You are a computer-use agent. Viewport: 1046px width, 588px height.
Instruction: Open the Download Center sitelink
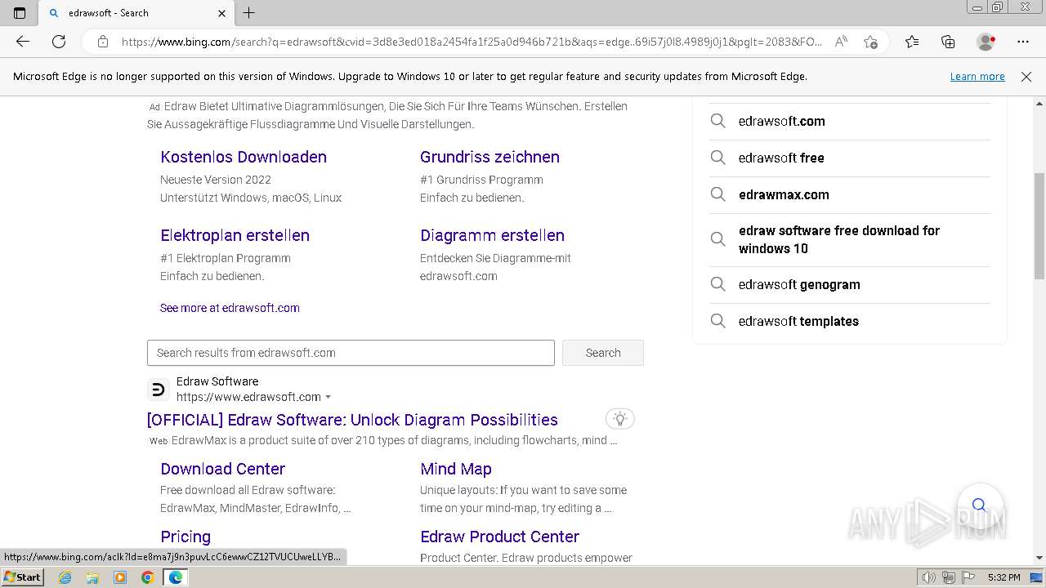222,469
